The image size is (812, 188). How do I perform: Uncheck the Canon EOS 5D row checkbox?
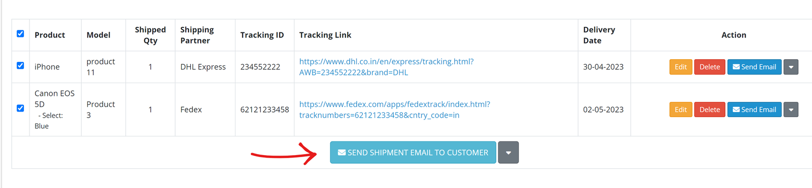tap(20, 108)
